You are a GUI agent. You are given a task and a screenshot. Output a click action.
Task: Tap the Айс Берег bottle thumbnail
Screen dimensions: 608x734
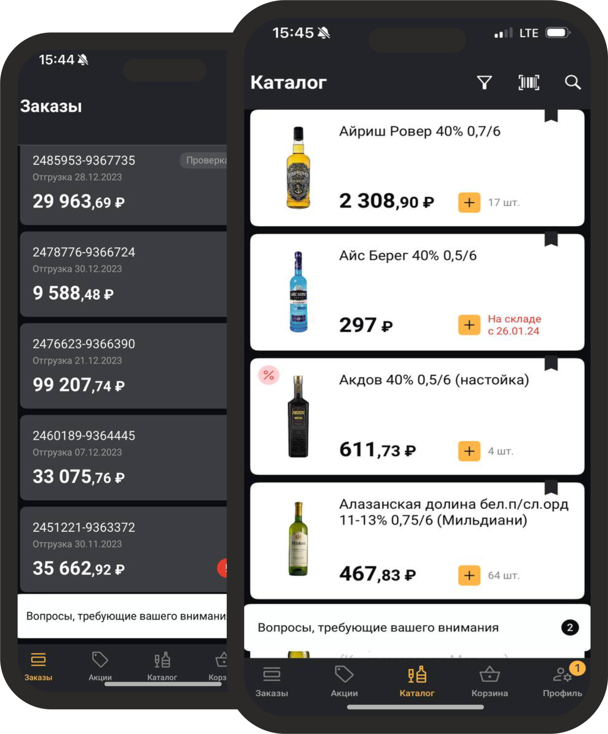click(x=298, y=292)
